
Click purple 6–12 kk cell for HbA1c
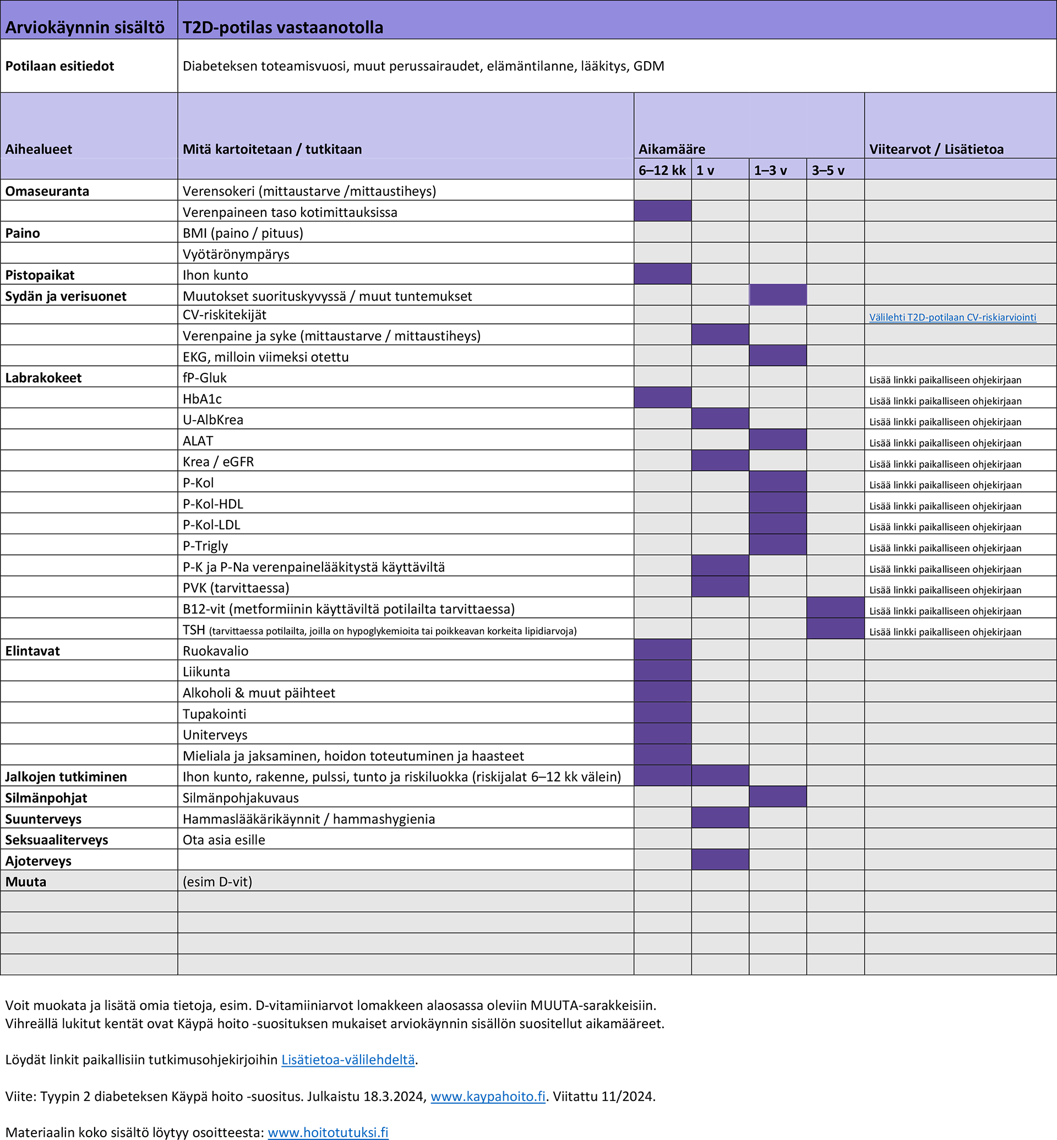pos(662,398)
